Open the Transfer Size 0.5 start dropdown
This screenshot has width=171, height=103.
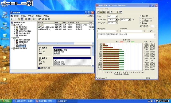(x=116, y=20)
